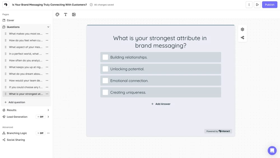Expand the Results section

click(48, 110)
